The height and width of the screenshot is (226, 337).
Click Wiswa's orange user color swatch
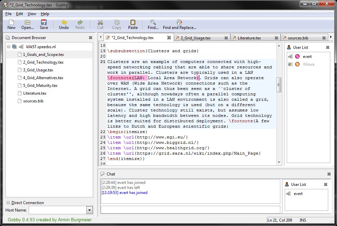click(298, 64)
